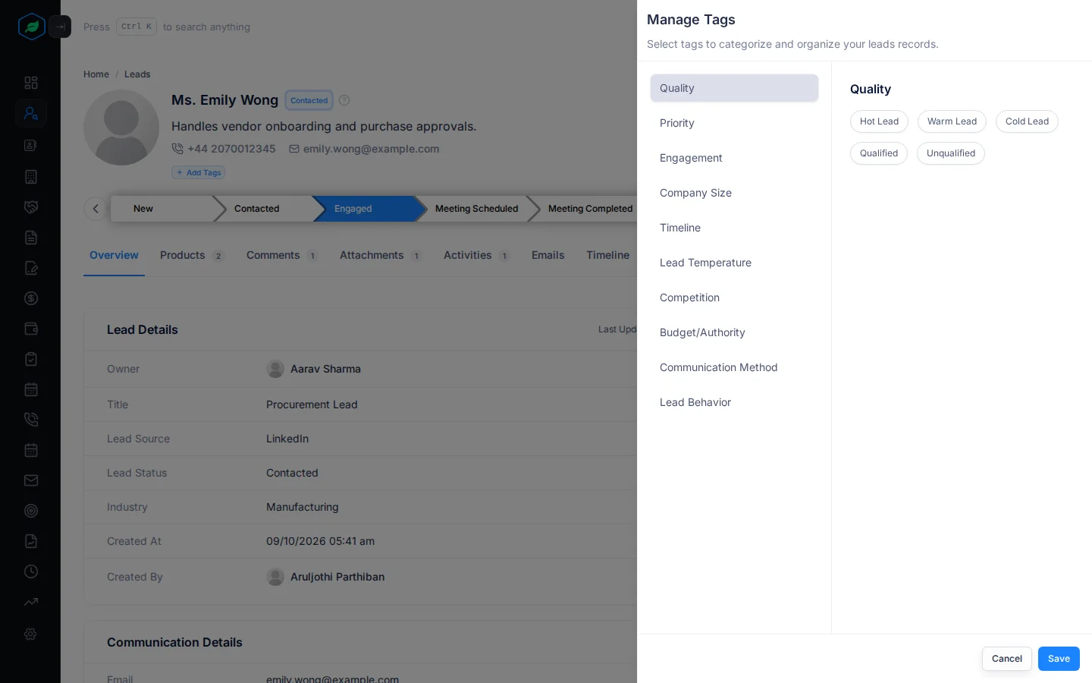
Task: Select the Budget/Authority tag category
Action: (734, 332)
